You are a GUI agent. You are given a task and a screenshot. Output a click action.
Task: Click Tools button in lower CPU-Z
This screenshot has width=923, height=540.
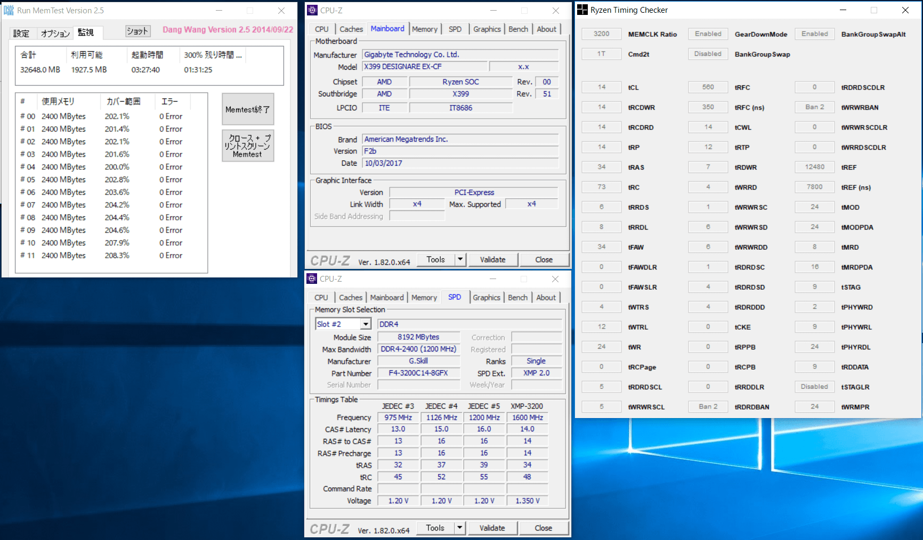tap(435, 528)
